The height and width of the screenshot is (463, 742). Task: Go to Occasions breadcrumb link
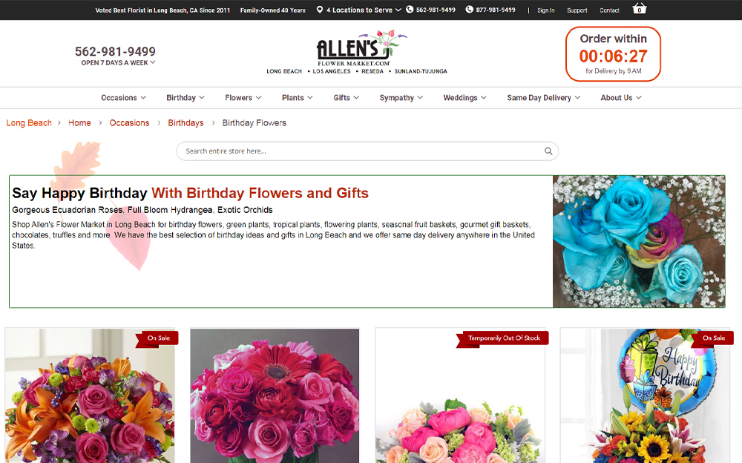click(129, 122)
